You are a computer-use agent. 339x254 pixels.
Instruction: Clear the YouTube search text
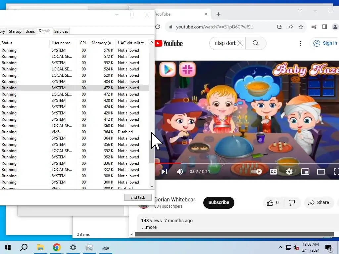pos(240,43)
